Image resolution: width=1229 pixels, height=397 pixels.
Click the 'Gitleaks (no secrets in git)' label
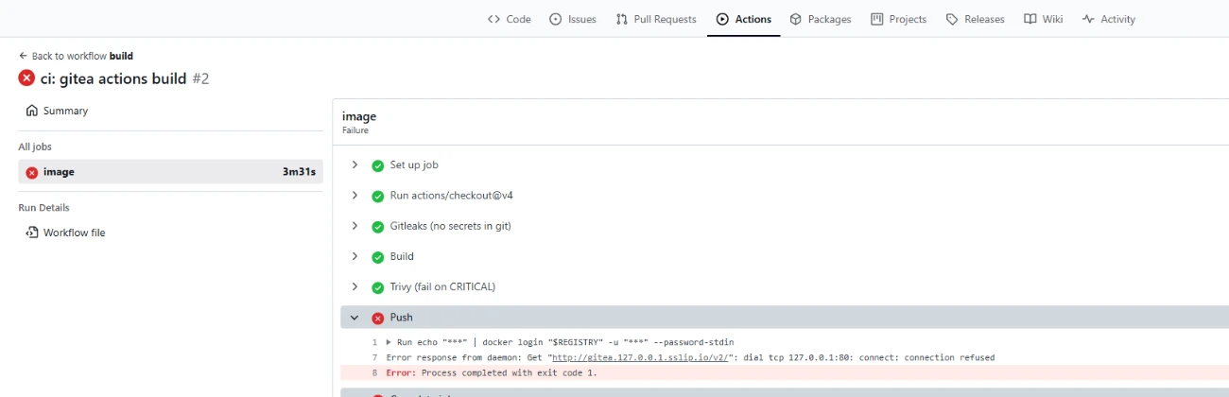point(451,226)
